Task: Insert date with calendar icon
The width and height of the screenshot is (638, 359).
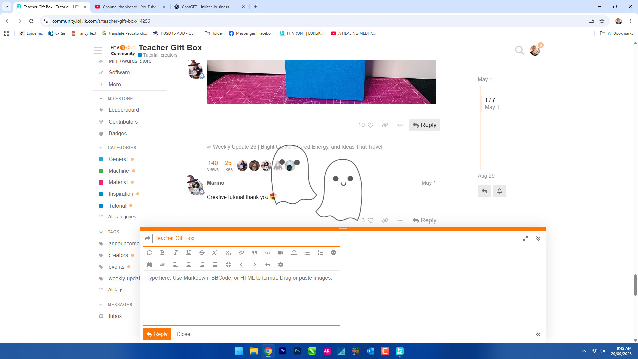Action: 150,265
